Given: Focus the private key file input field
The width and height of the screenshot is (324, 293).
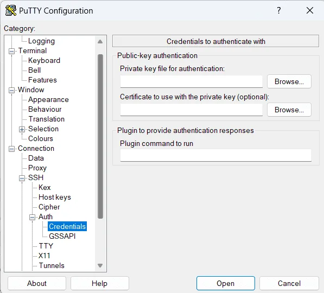Looking at the screenshot, I should 192,81.
